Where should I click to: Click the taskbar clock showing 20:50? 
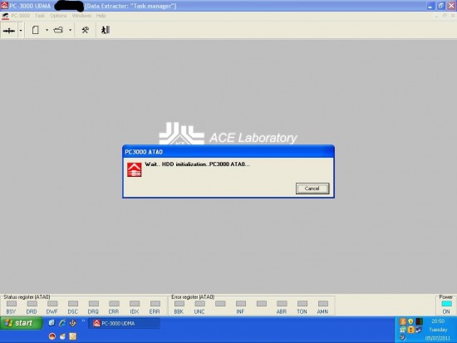[x=438, y=321]
